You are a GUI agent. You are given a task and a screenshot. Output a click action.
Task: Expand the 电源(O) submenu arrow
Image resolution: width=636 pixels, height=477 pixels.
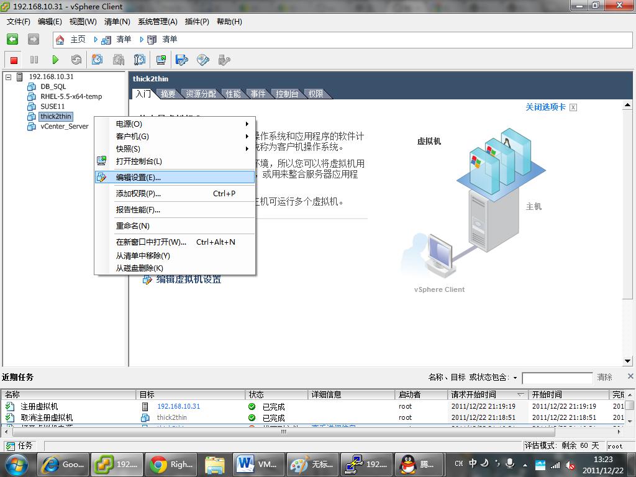247,124
